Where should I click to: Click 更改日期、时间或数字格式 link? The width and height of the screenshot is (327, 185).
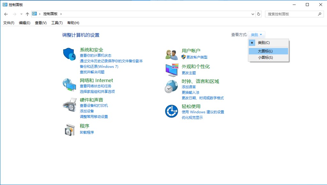tap(203, 98)
